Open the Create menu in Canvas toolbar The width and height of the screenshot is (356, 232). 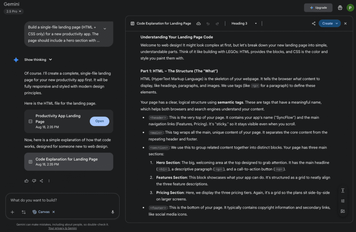pos(330,23)
